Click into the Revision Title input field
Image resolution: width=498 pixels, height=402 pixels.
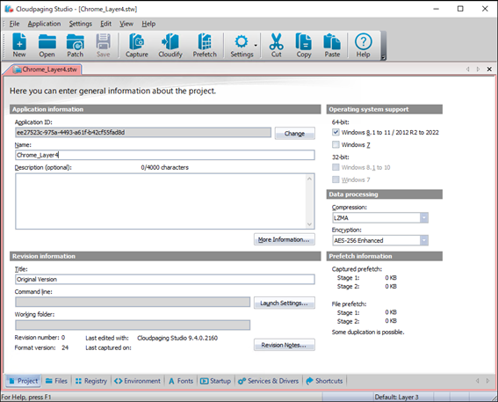[x=165, y=279]
